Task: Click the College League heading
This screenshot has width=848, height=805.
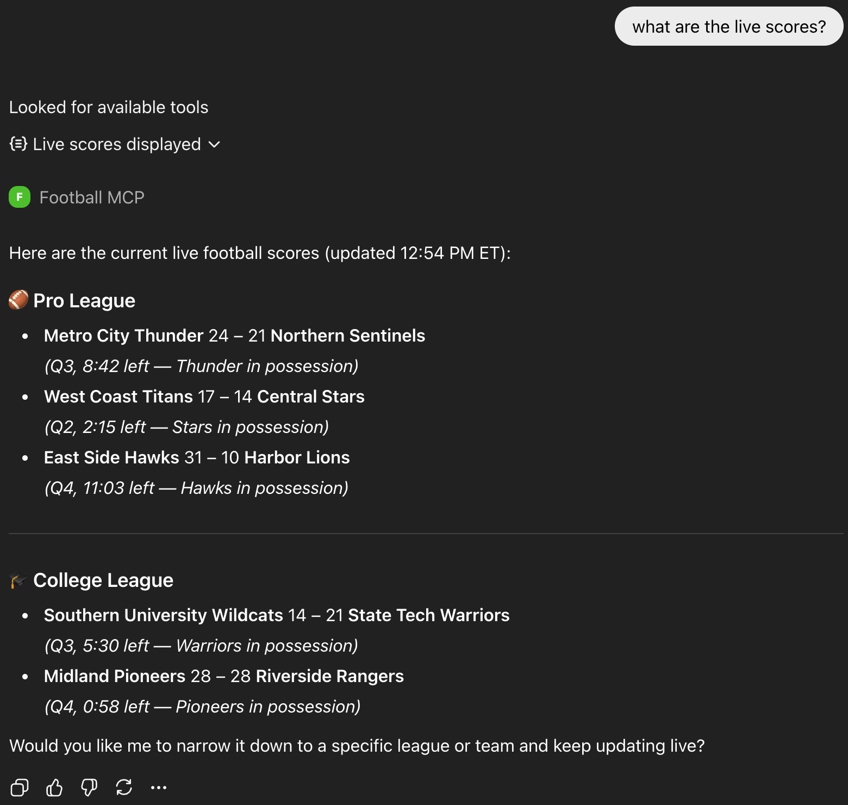Action: coord(103,580)
